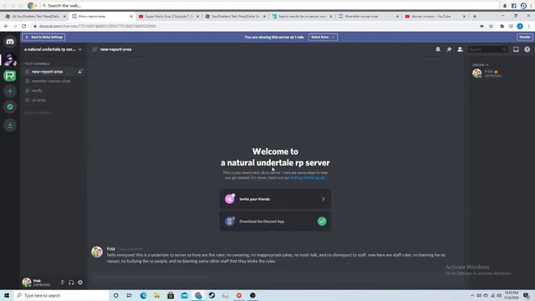The image size is (535, 301).
Task: Reload the page with refresh icon
Action: coord(24,26)
